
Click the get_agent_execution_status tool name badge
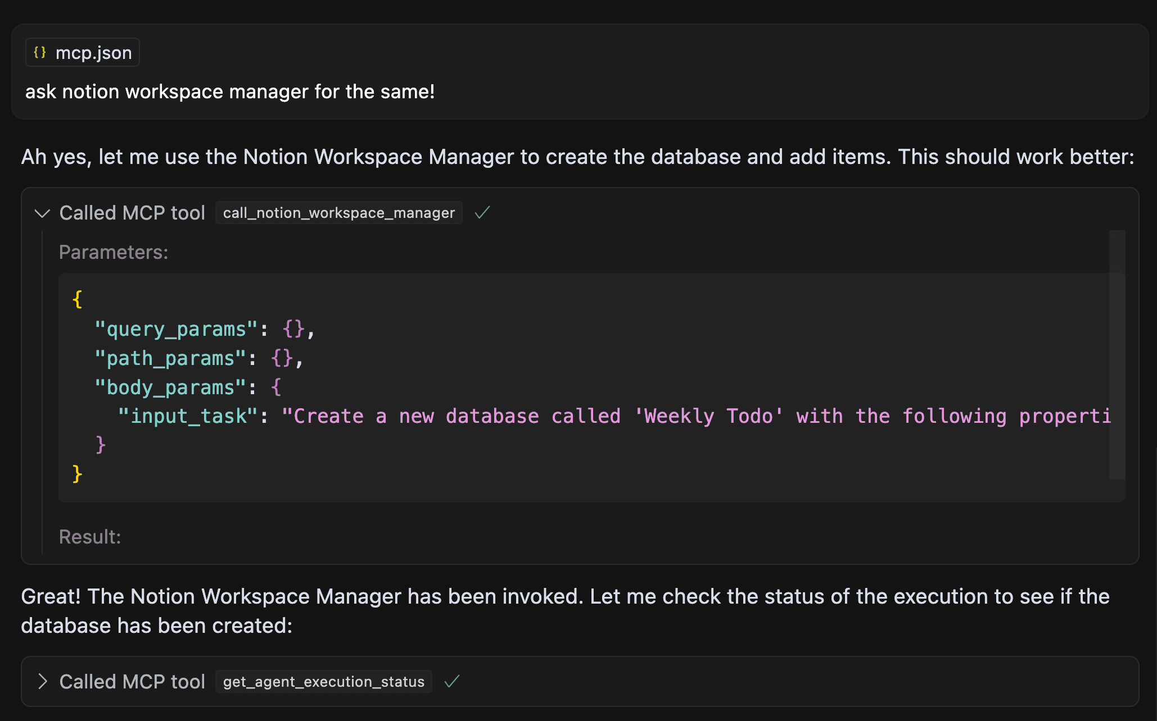click(323, 682)
